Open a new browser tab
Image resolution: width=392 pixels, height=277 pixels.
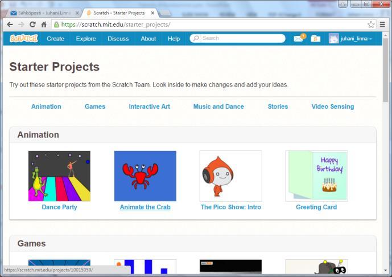pyautogui.click(x=165, y=13)
